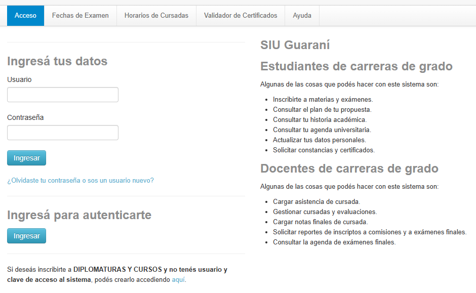
Task: Click the 'SIU Guaraní' heading
Action: tap(295, 45)
